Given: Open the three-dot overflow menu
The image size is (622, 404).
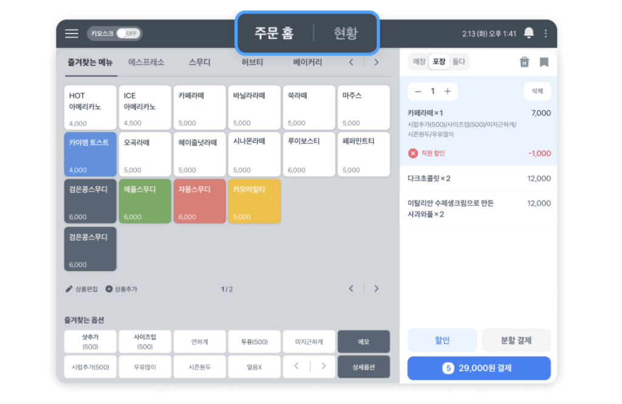Looking at the screenshot, I should 545,33.
